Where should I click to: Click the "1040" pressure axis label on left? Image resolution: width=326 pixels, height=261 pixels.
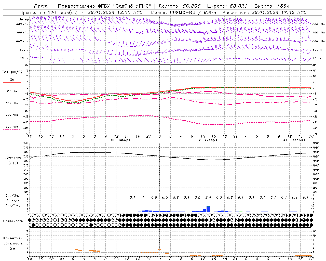click(25, 143)
